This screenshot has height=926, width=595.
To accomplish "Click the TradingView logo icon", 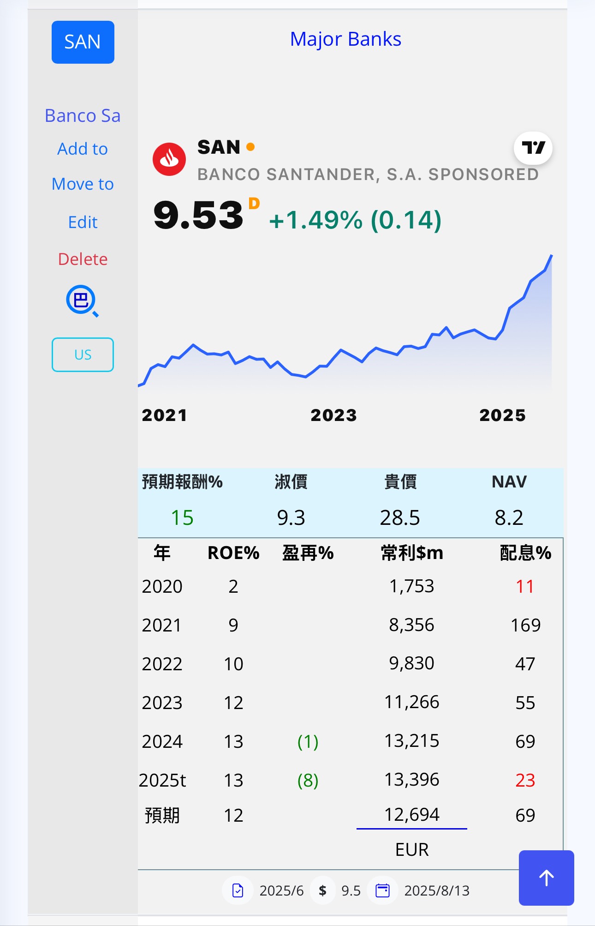I will (533, 148).
